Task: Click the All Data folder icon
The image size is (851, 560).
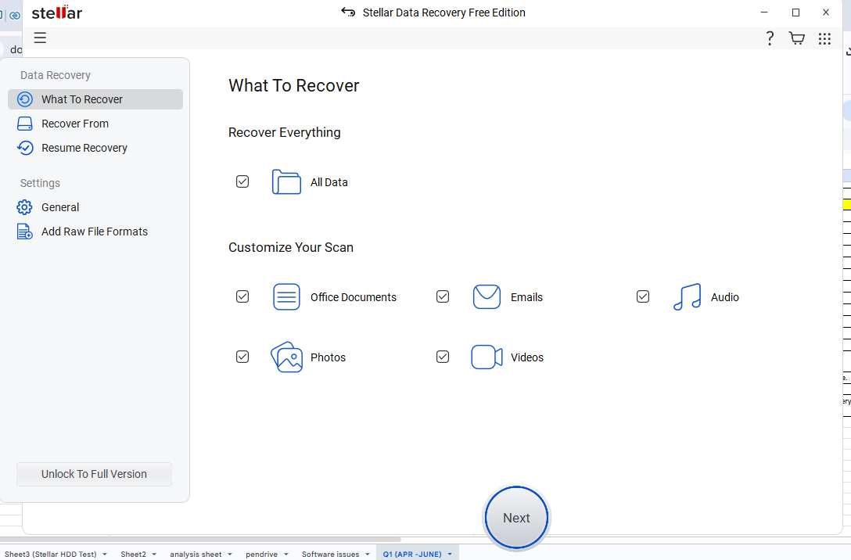Action: tap(286, 181)
